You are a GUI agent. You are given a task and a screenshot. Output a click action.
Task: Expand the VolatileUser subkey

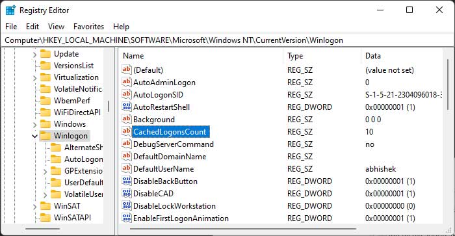click(x=45, y=194)
